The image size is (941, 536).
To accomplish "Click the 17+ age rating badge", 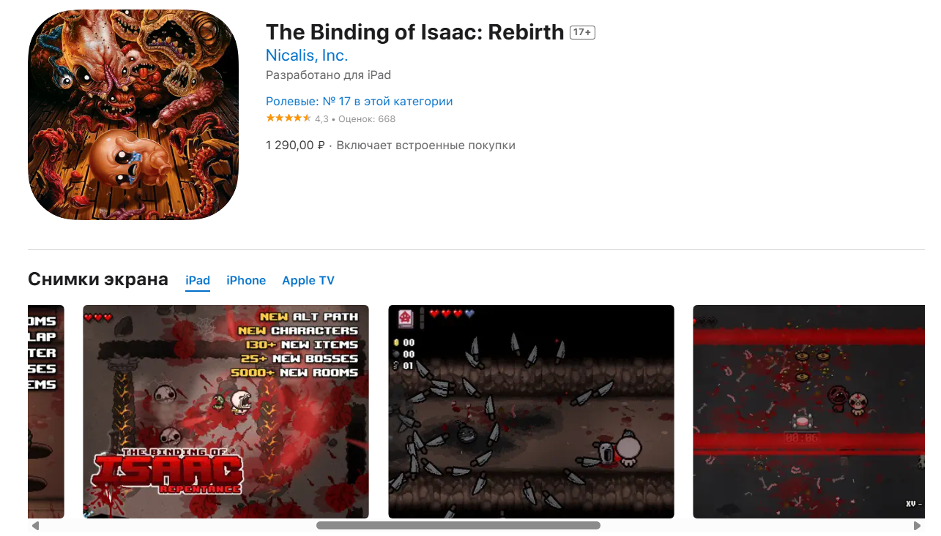I will tap(582, 33).
